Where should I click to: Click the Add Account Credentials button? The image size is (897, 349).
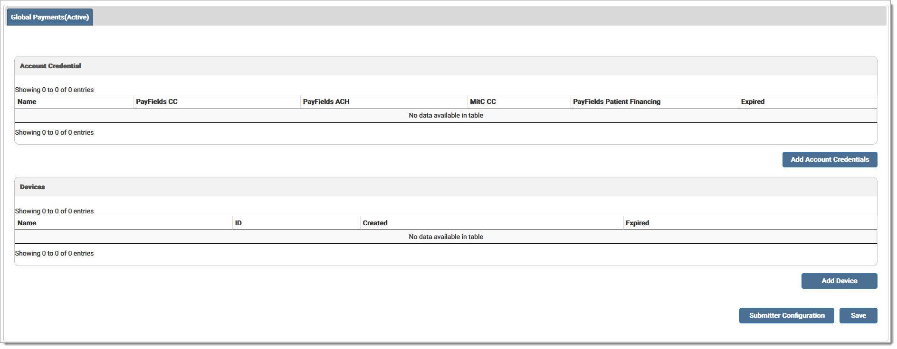(x=829, y=160)
